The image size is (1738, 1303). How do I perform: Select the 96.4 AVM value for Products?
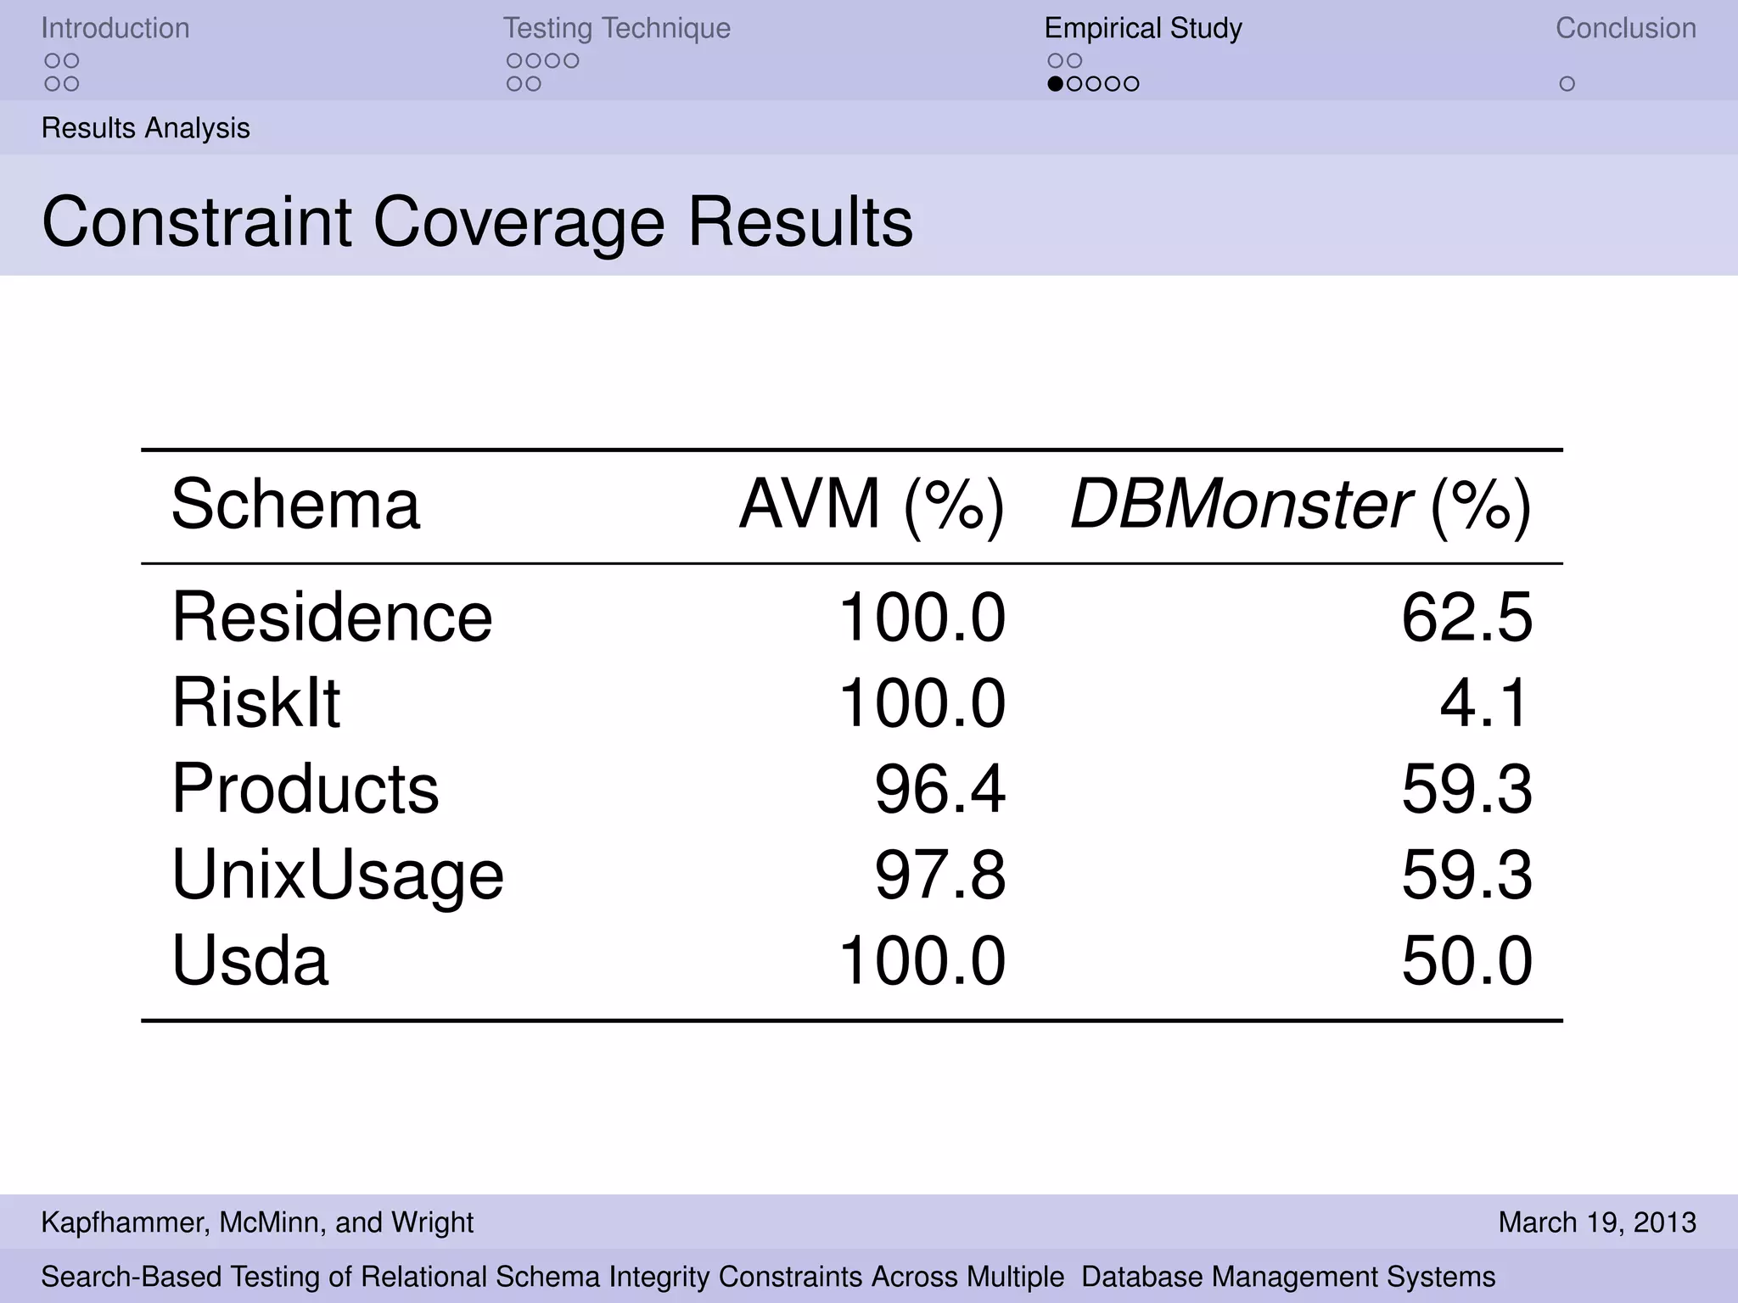(x=940, y=790)
